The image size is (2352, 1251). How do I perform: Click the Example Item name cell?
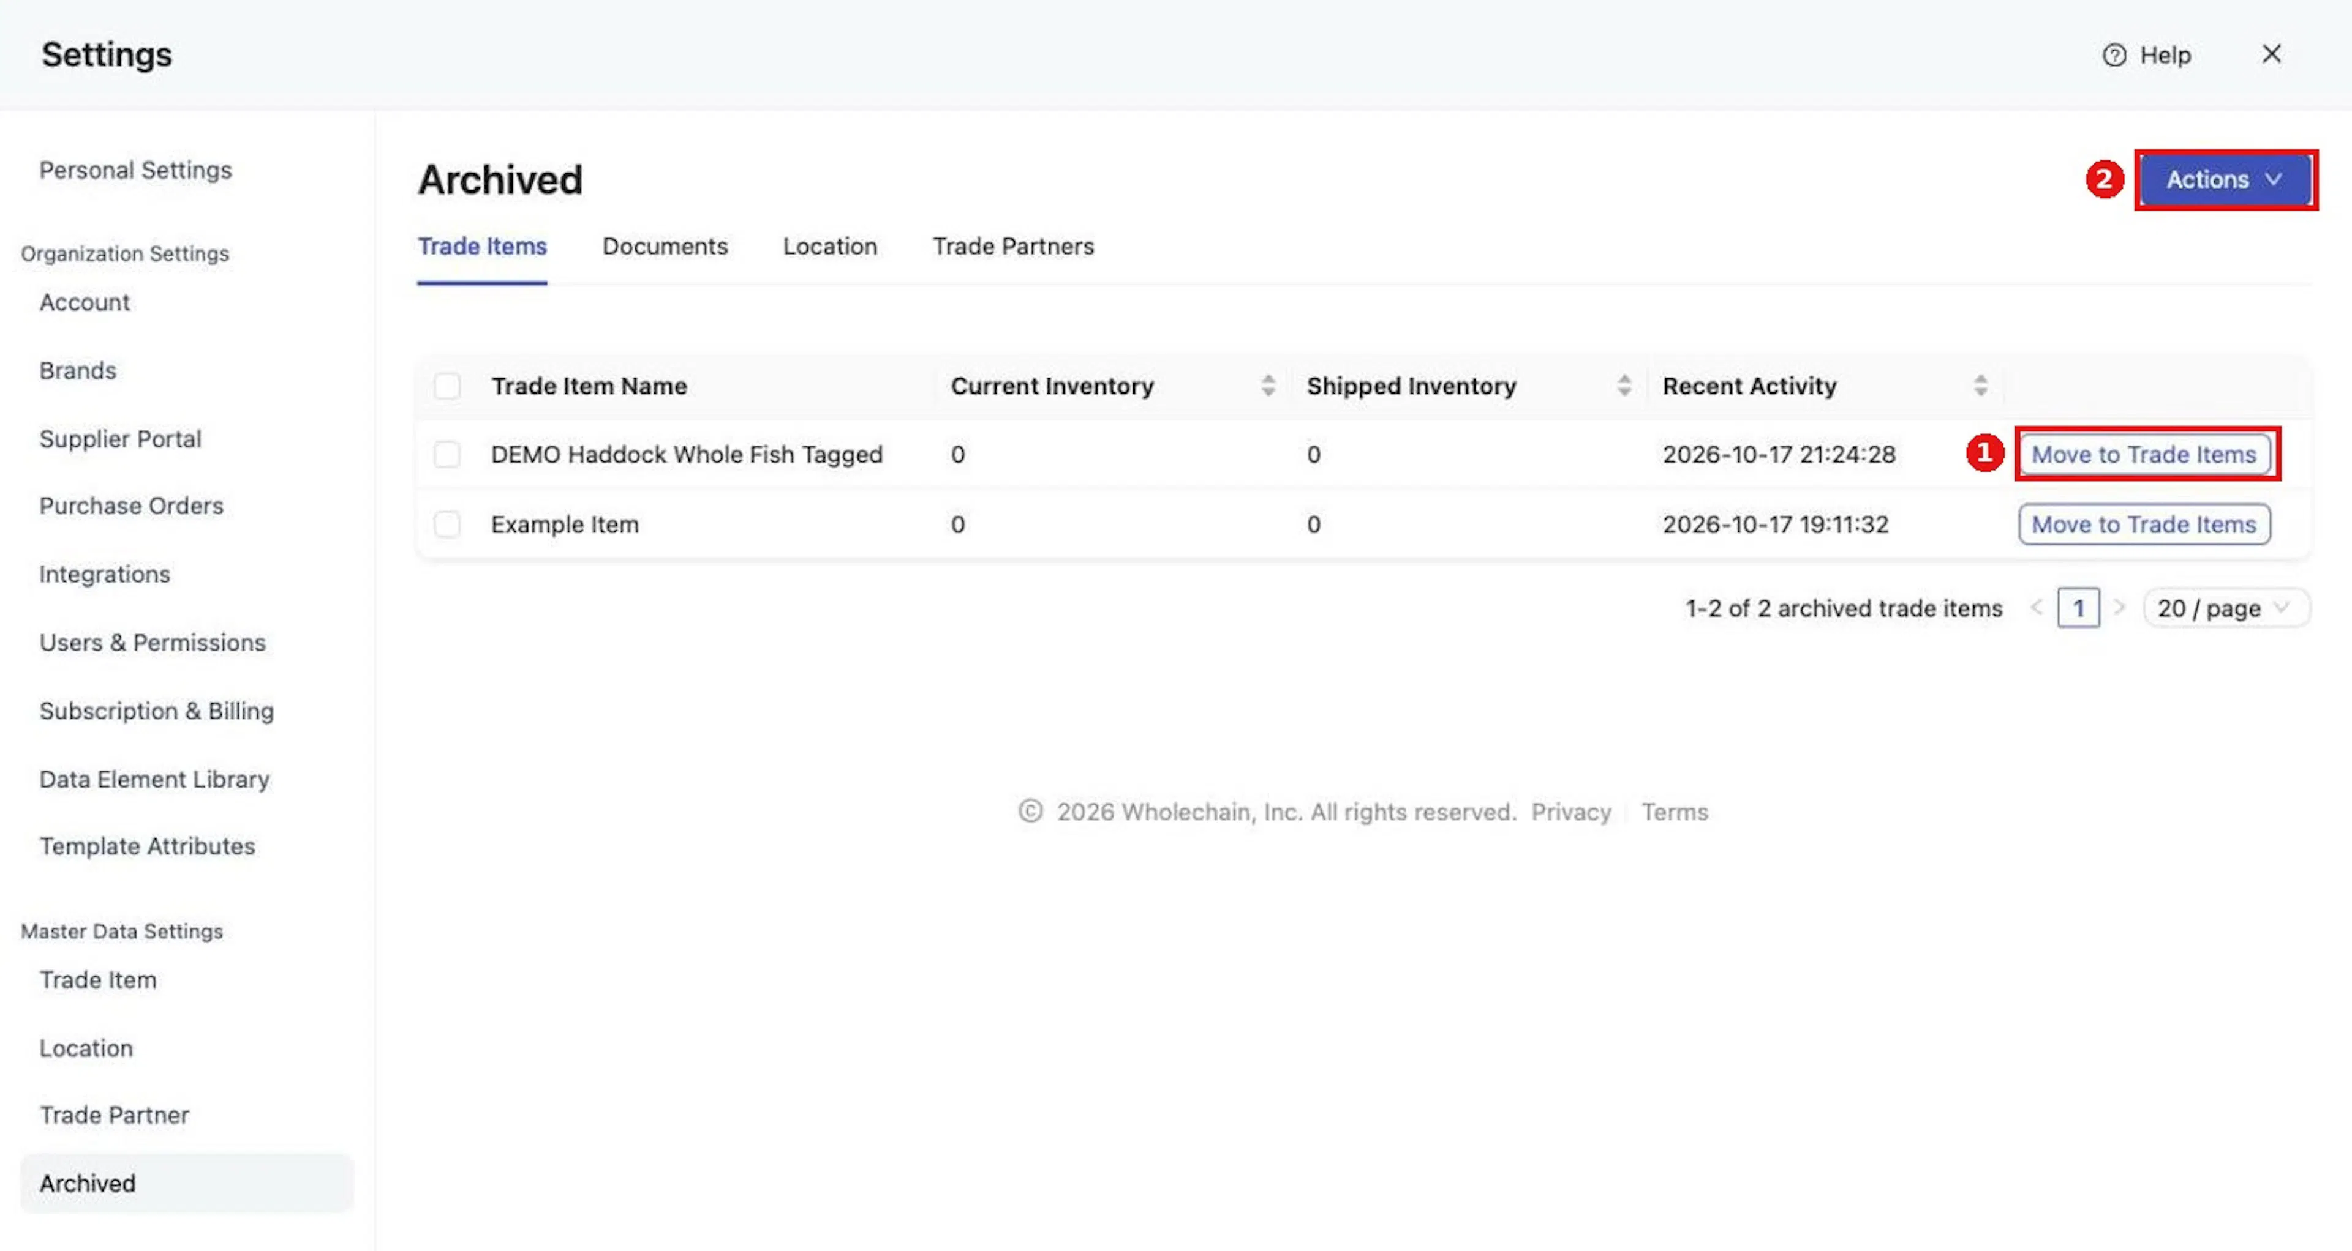point(564,525)
